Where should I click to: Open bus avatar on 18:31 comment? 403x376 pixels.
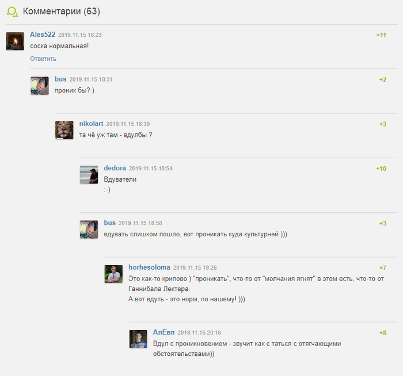point(40,86)
